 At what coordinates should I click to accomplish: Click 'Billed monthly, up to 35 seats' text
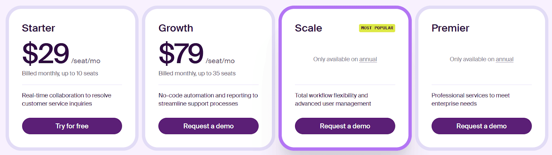coord(197,73)
